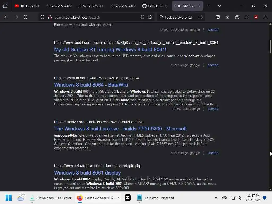Open The Windows 8 build archive link
This screenshot has width=272, height=204.
[120, 129]
